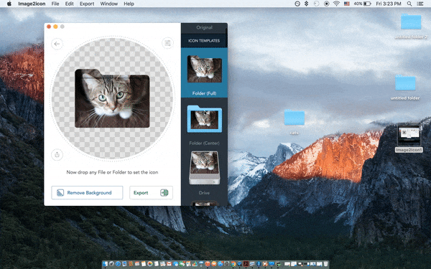Select the Folder (Full) template
The height and width of the screenshot is (269, 431).
(x=204, y=72)
